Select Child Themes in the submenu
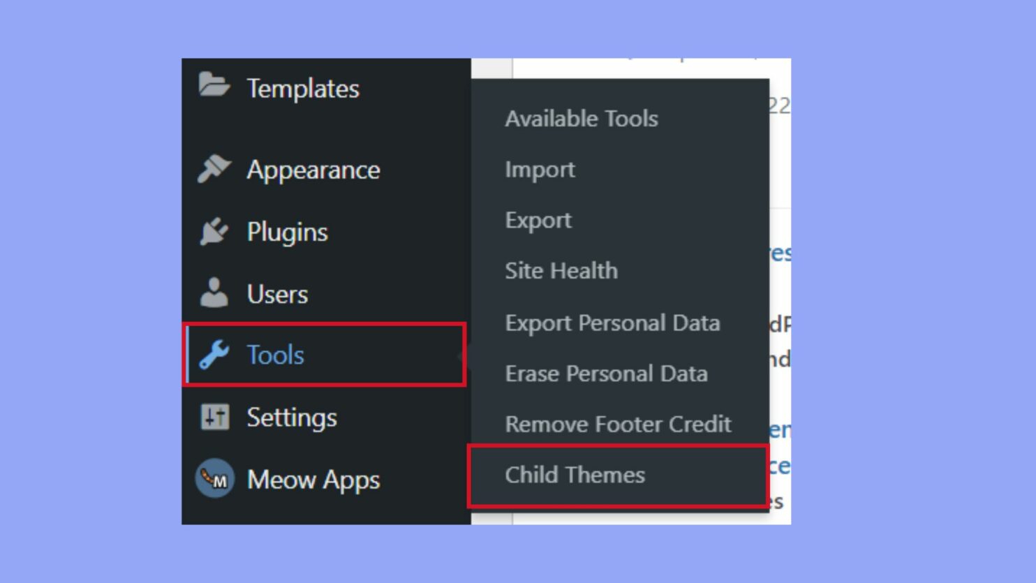This screenshot has width=1036, height=583. click(x=575, y=474)
